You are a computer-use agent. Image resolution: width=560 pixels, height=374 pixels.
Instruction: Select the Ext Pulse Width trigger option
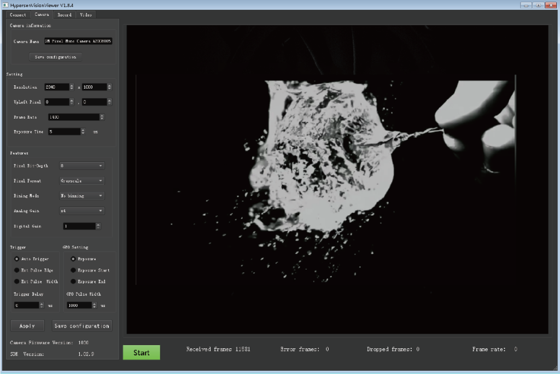[17, 282]
